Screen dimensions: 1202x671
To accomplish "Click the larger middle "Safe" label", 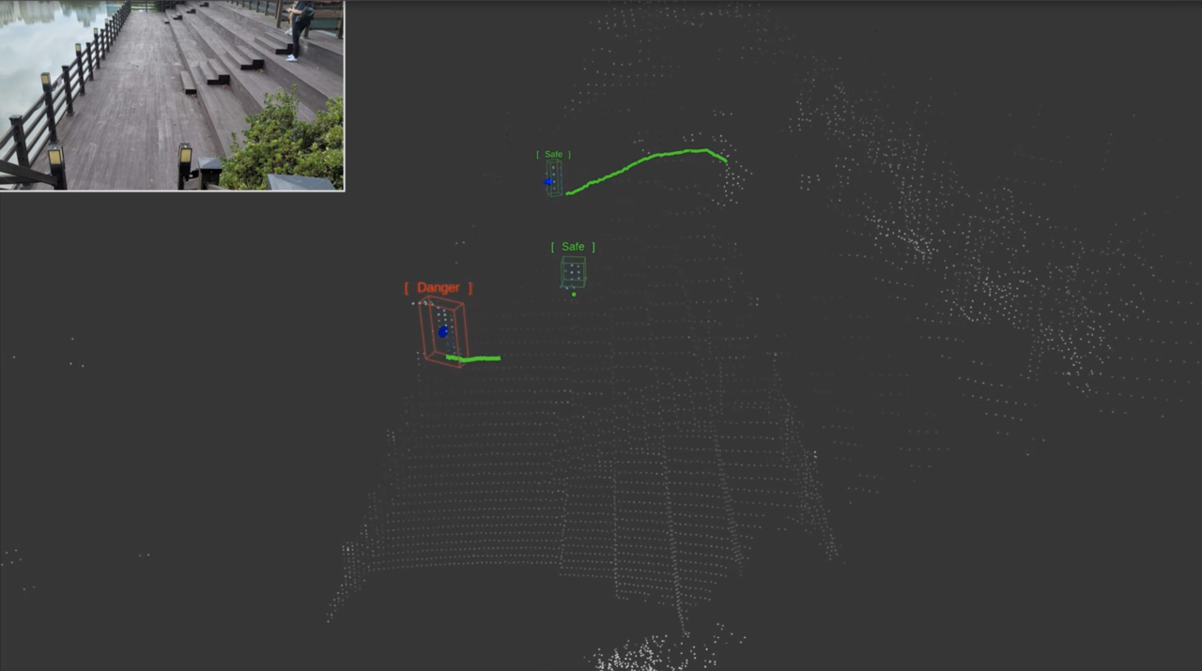I will (x=573, y=247).
